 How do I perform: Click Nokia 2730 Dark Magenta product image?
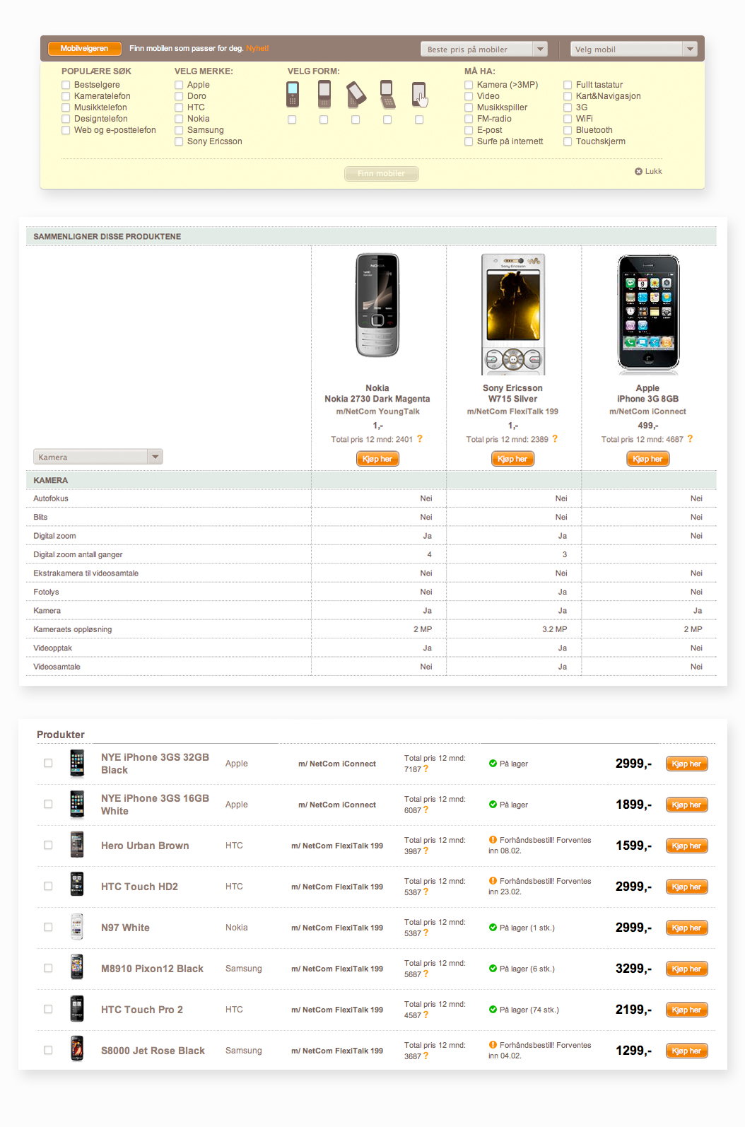[377, 305]
